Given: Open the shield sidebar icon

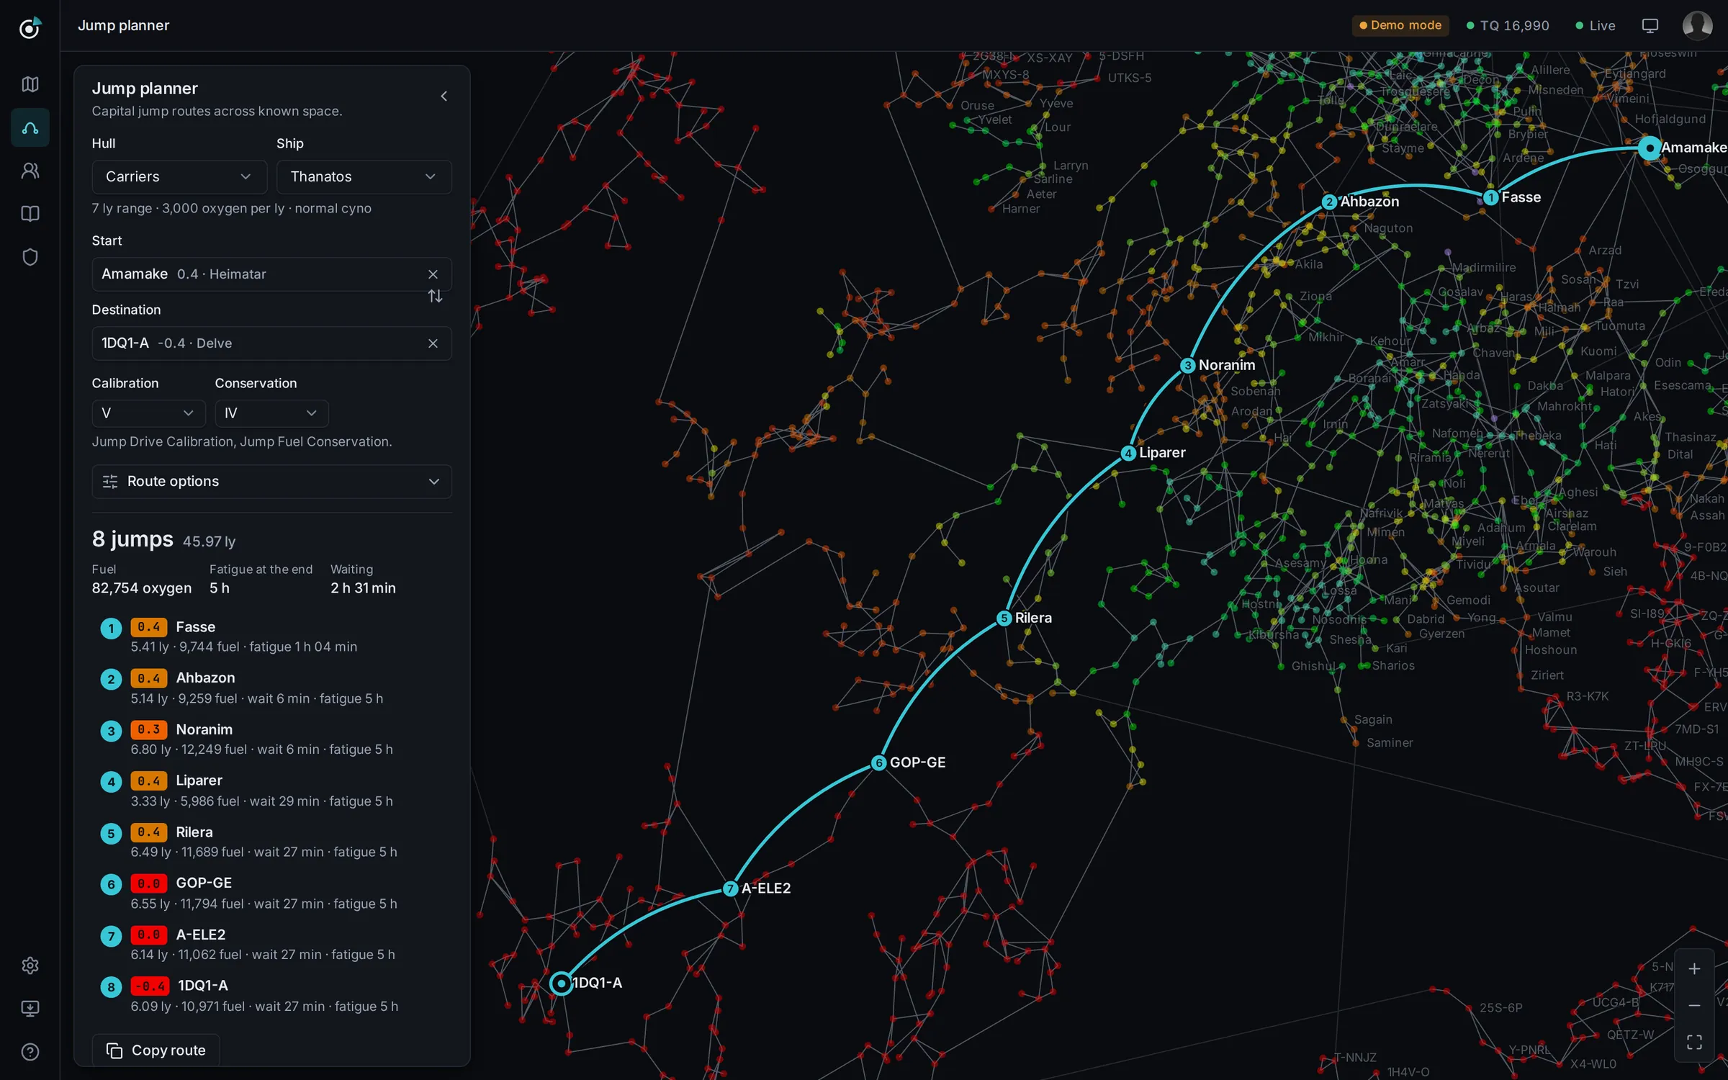Looking at the screenshot, I should 30,257.
